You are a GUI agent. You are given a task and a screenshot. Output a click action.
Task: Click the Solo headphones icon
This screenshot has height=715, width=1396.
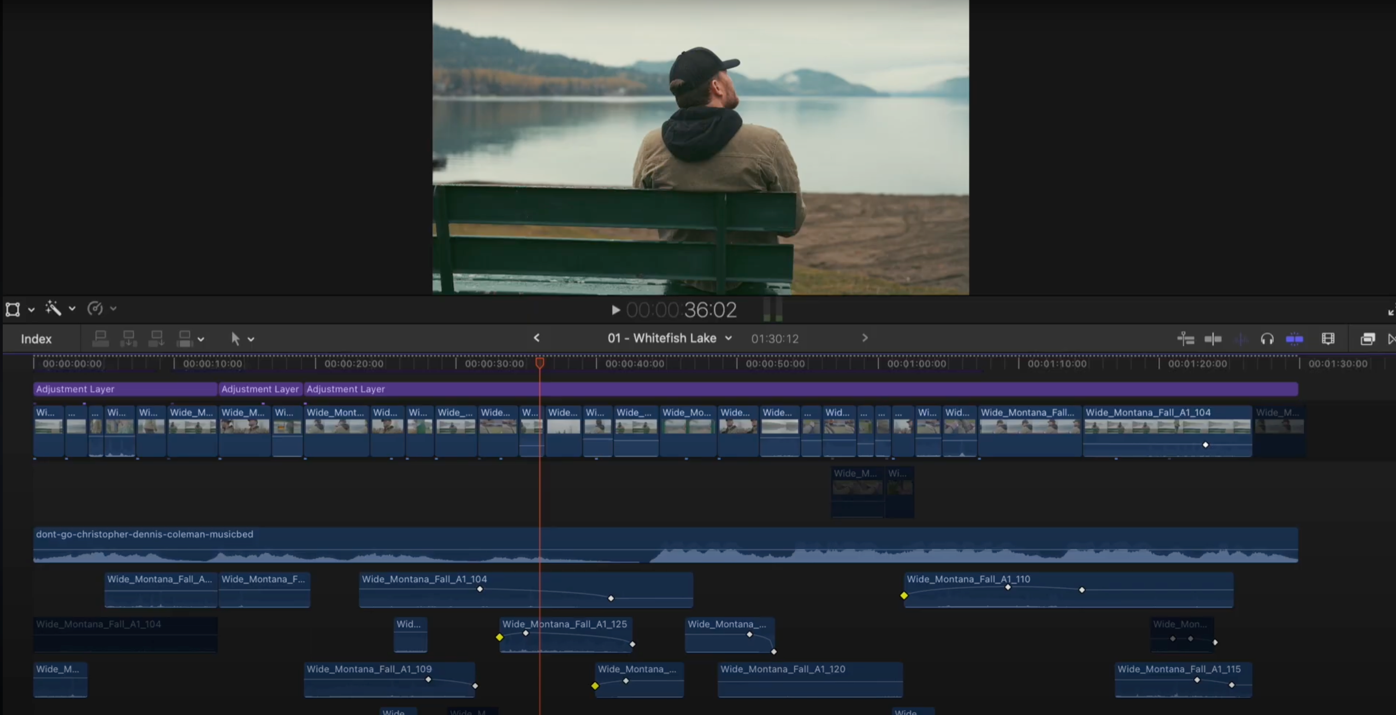pos(1268,339)
